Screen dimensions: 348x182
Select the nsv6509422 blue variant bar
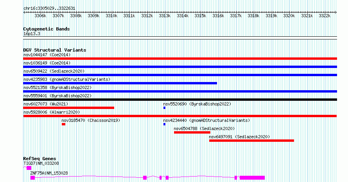[x=180, y=75]
